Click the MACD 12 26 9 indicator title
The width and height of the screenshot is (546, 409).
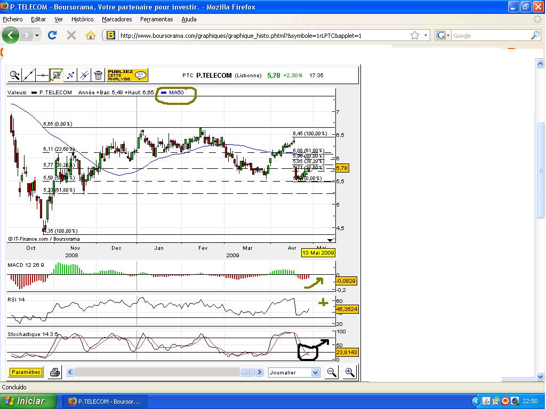tap(26, 265)
